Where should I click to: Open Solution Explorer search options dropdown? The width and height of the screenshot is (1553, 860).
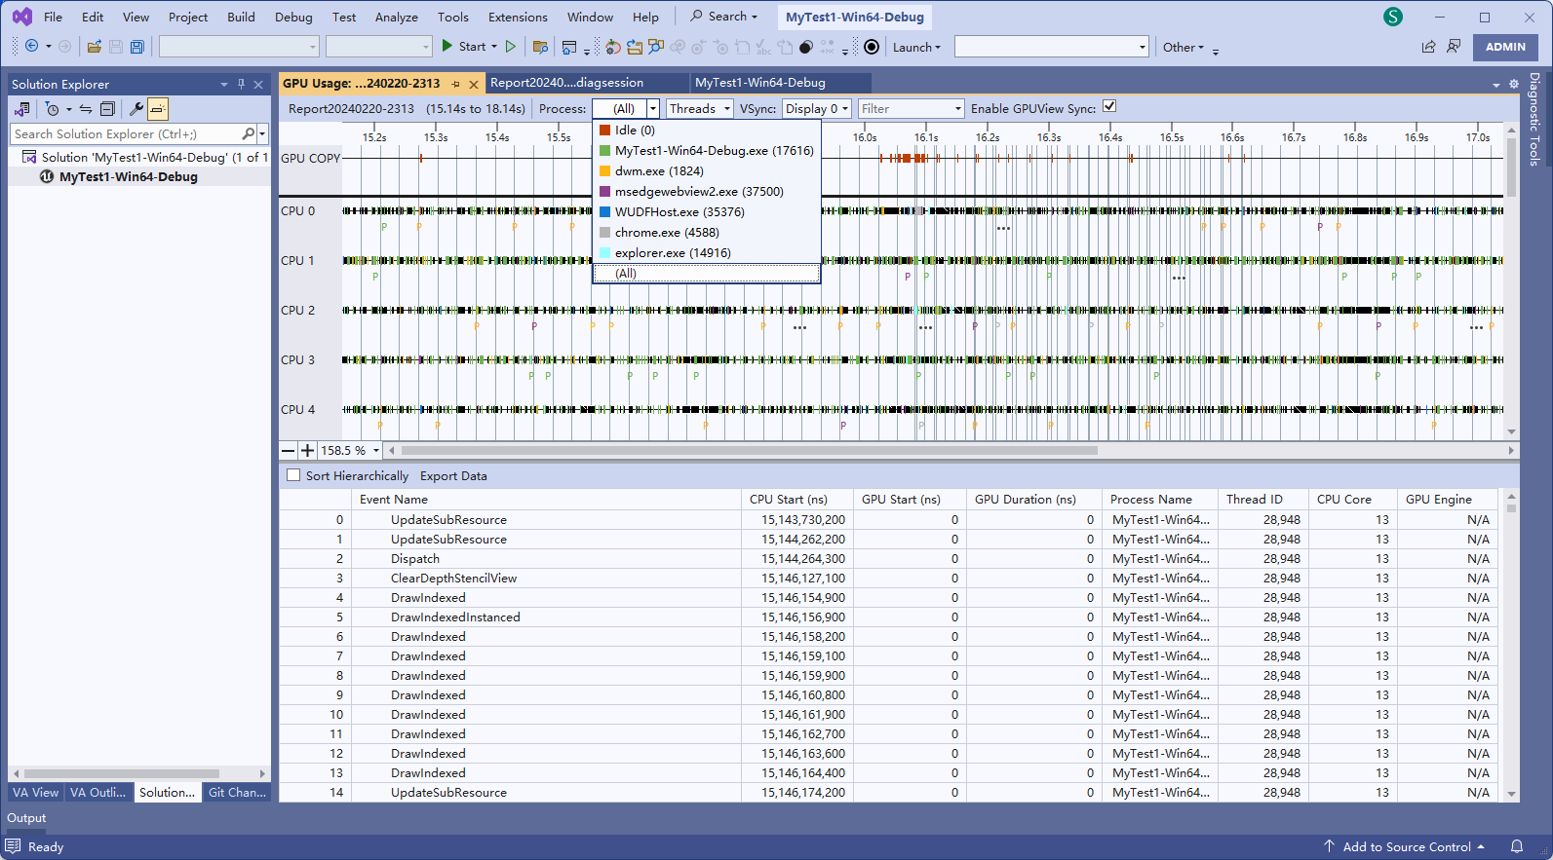pos(262,133)
